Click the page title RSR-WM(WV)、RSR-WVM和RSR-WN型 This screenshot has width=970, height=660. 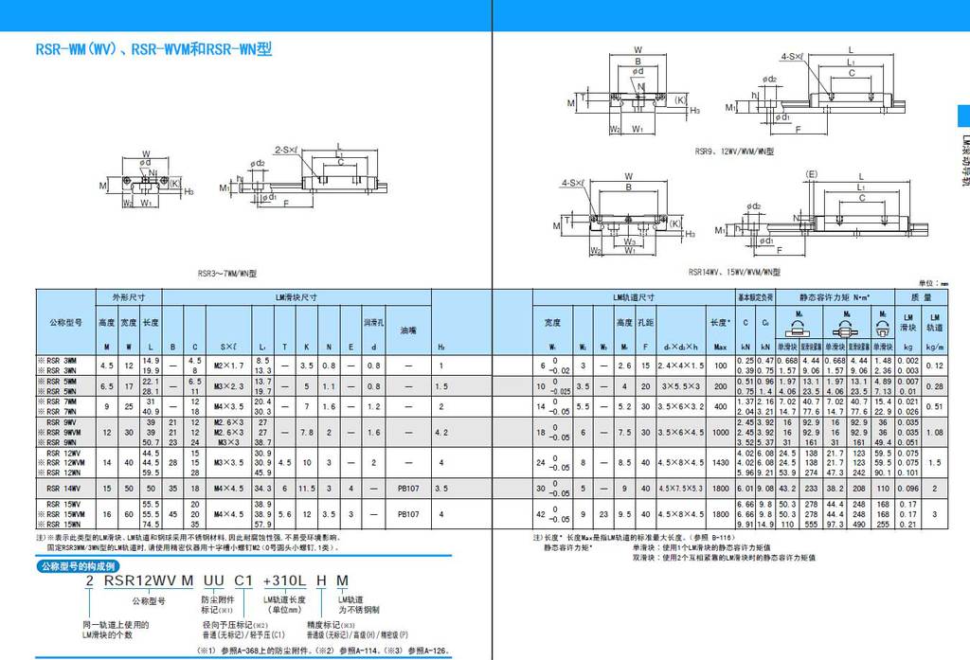(153, 49)
